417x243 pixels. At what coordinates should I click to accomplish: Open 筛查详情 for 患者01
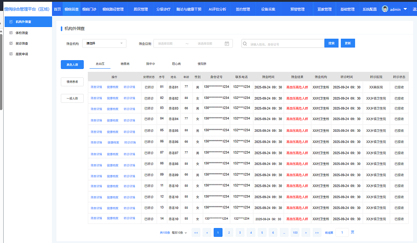[x=96, y=87]
